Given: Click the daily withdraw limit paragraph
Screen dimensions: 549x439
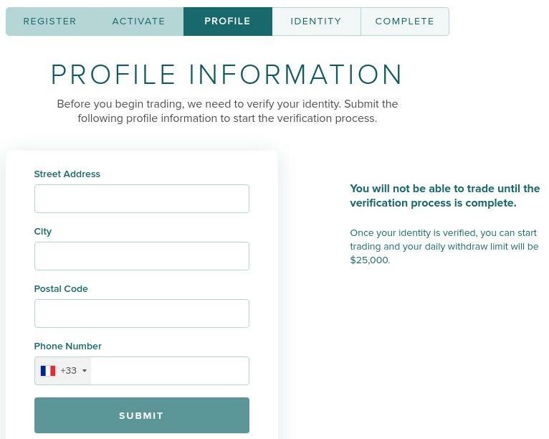Looking at the screenshot, I should (444, 246).
